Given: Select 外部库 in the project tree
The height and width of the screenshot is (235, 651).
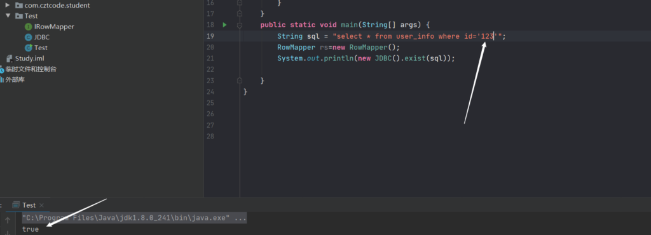Looking at the screenshot, I should pyautogui.click(x=15, y=79).
